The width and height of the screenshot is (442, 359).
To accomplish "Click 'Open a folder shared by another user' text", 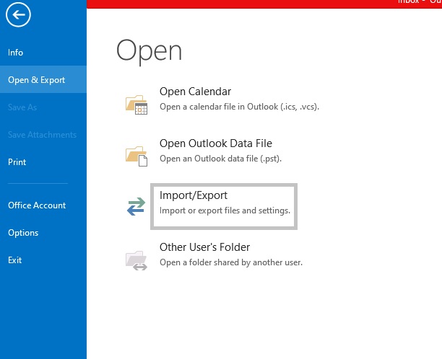I will tap(231, 262).
